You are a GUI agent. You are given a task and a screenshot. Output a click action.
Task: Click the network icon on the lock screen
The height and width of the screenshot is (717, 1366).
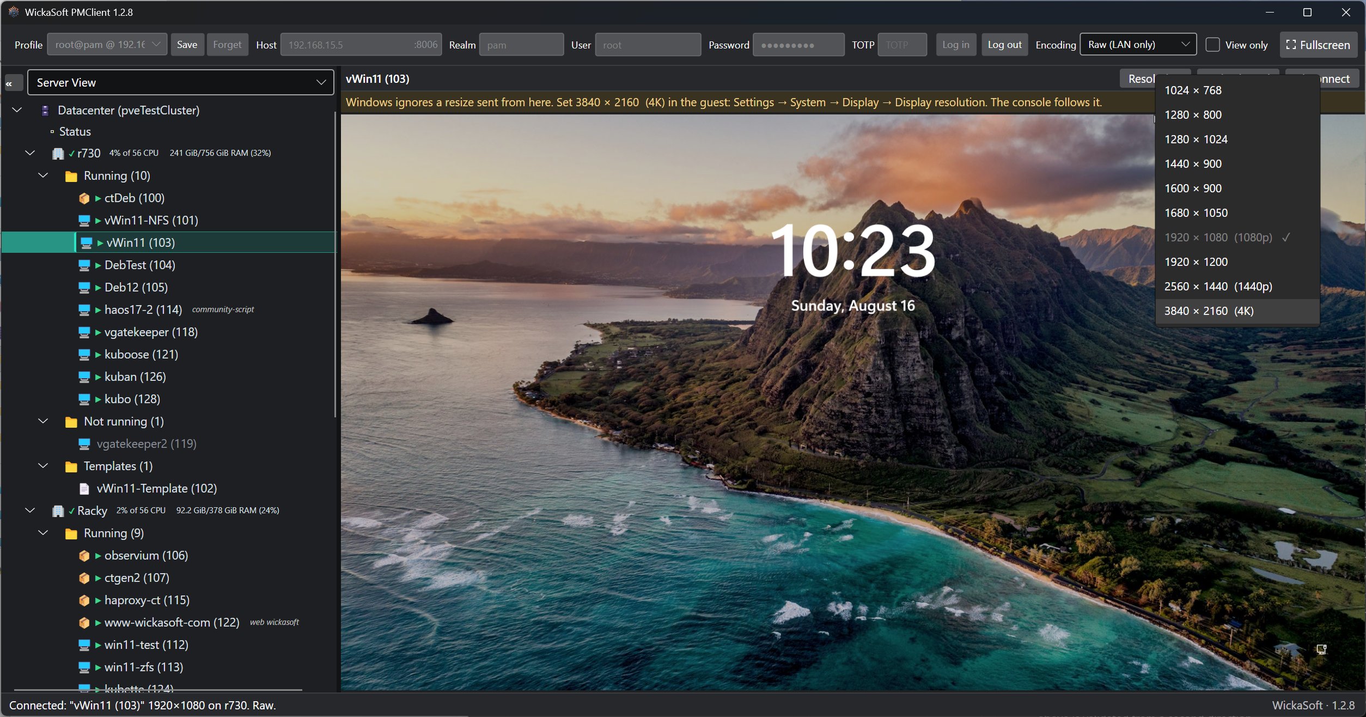coord(1321,649)
